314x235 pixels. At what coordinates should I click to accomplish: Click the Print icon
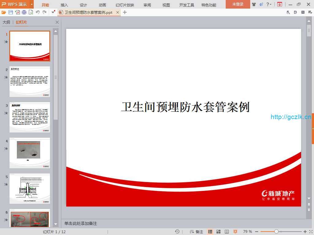[24, 12]
